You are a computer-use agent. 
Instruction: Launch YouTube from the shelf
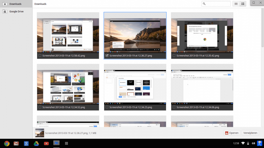coord(46,144)
